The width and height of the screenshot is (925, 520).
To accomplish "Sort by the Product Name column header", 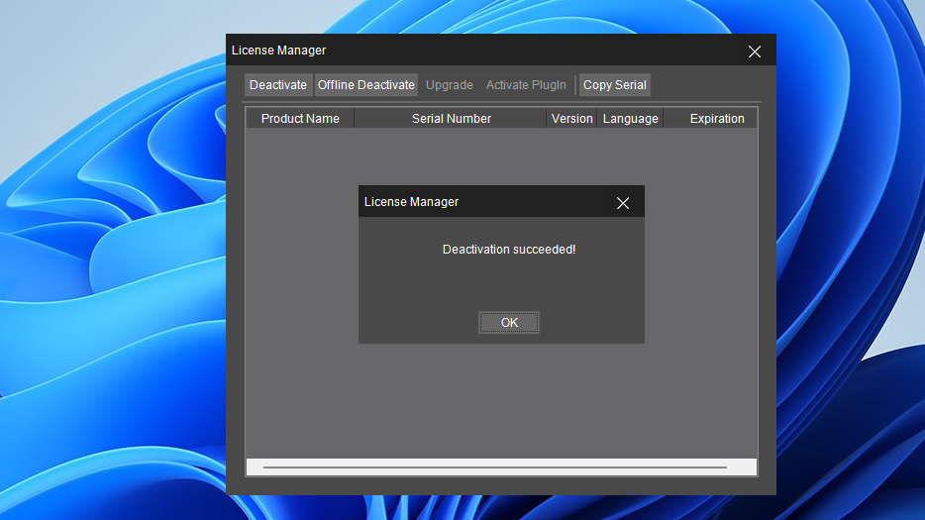I will tap(300, 119).
